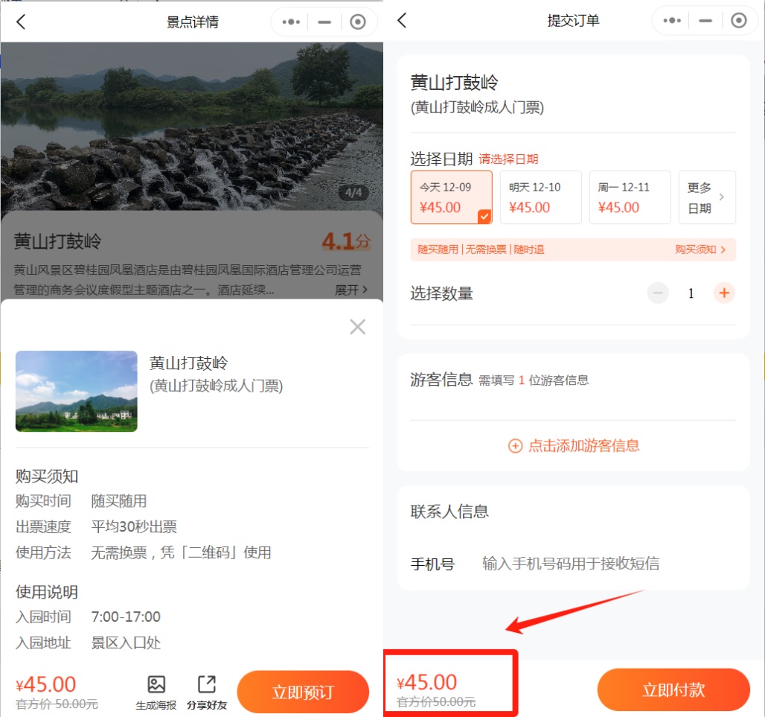This screenshot has width=765, height=717.
Task: Click the 随买随用|无需换票|随时退 text
Action: pos(481,249)
